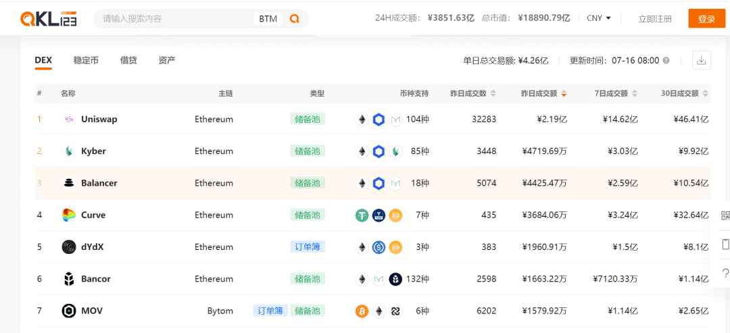Open the Balancer name link
The width and height of the screenshot is (730, 333).
click(99, 183)
